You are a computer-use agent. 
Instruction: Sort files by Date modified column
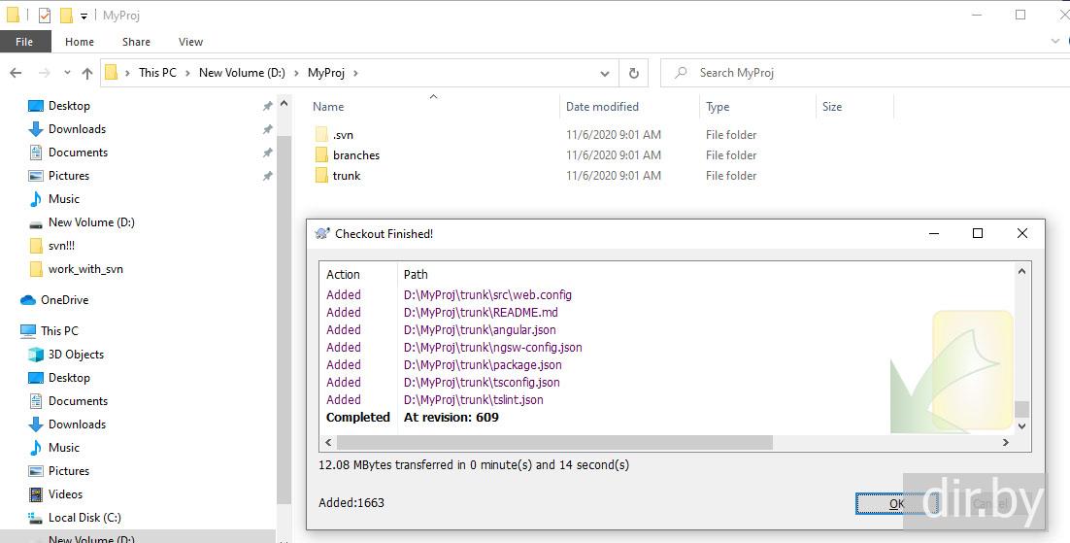[x=602, y=107]
